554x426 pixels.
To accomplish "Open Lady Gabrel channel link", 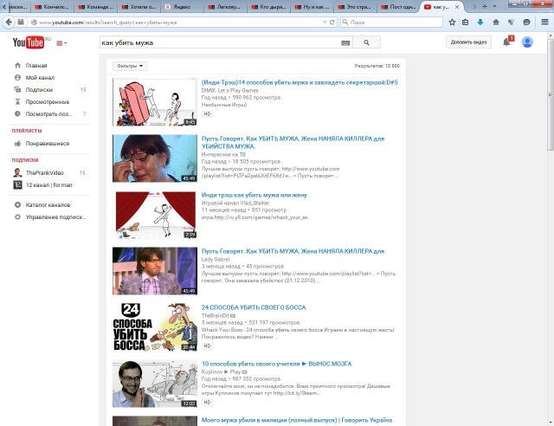I will click(216, 259).
